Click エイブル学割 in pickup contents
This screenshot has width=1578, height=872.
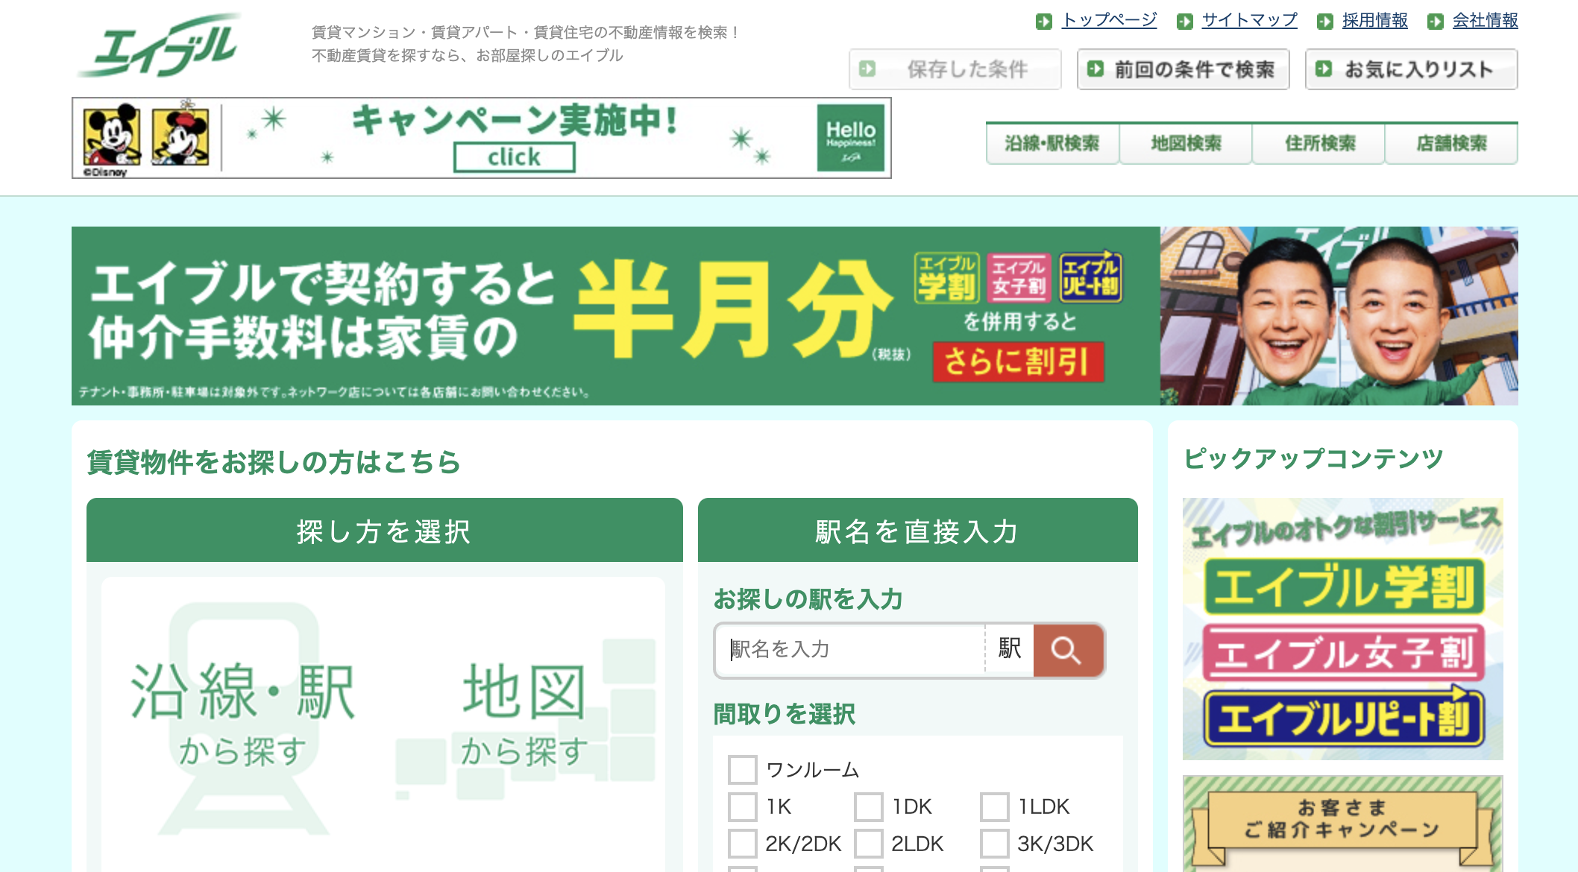[x=1344, y=587]
